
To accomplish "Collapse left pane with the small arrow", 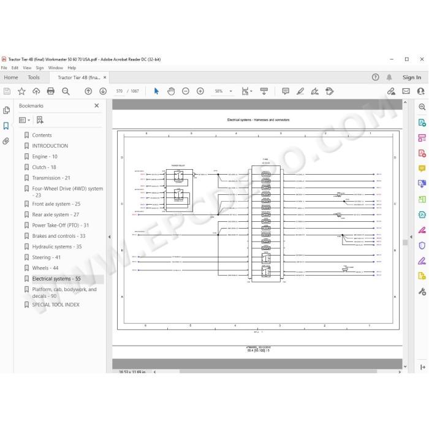I will click(x=110, y=237).
